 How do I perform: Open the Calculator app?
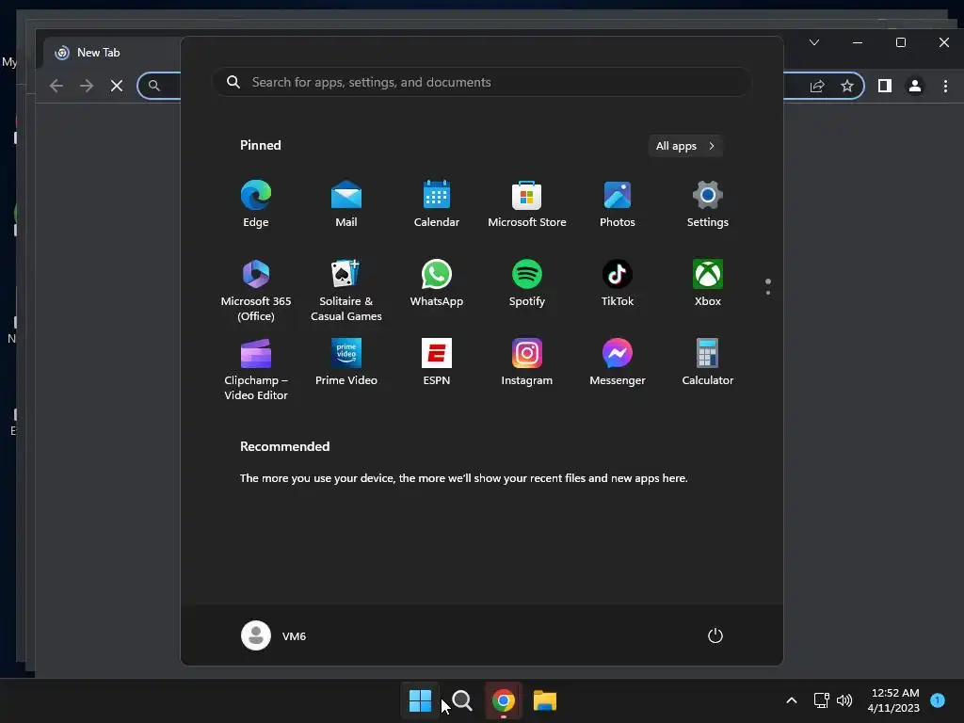pyautogui.click(x=708, y=362)
